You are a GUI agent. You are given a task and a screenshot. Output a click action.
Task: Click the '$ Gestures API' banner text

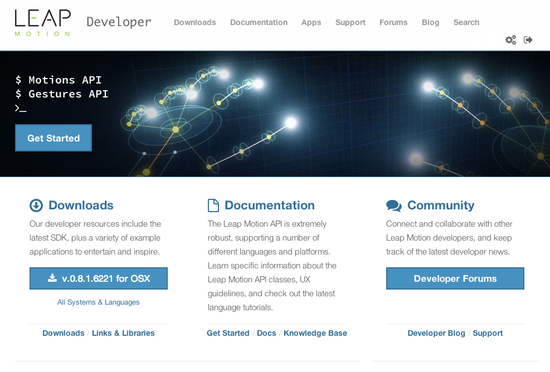point(62,94)
